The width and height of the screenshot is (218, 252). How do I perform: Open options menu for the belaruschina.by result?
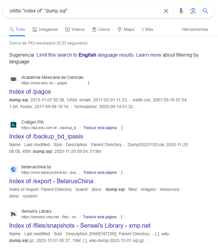coord(122,173)
